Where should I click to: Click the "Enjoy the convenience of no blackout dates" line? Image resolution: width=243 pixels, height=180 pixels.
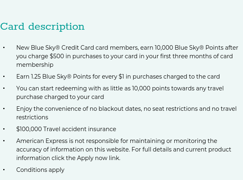[x=126, y=109]
